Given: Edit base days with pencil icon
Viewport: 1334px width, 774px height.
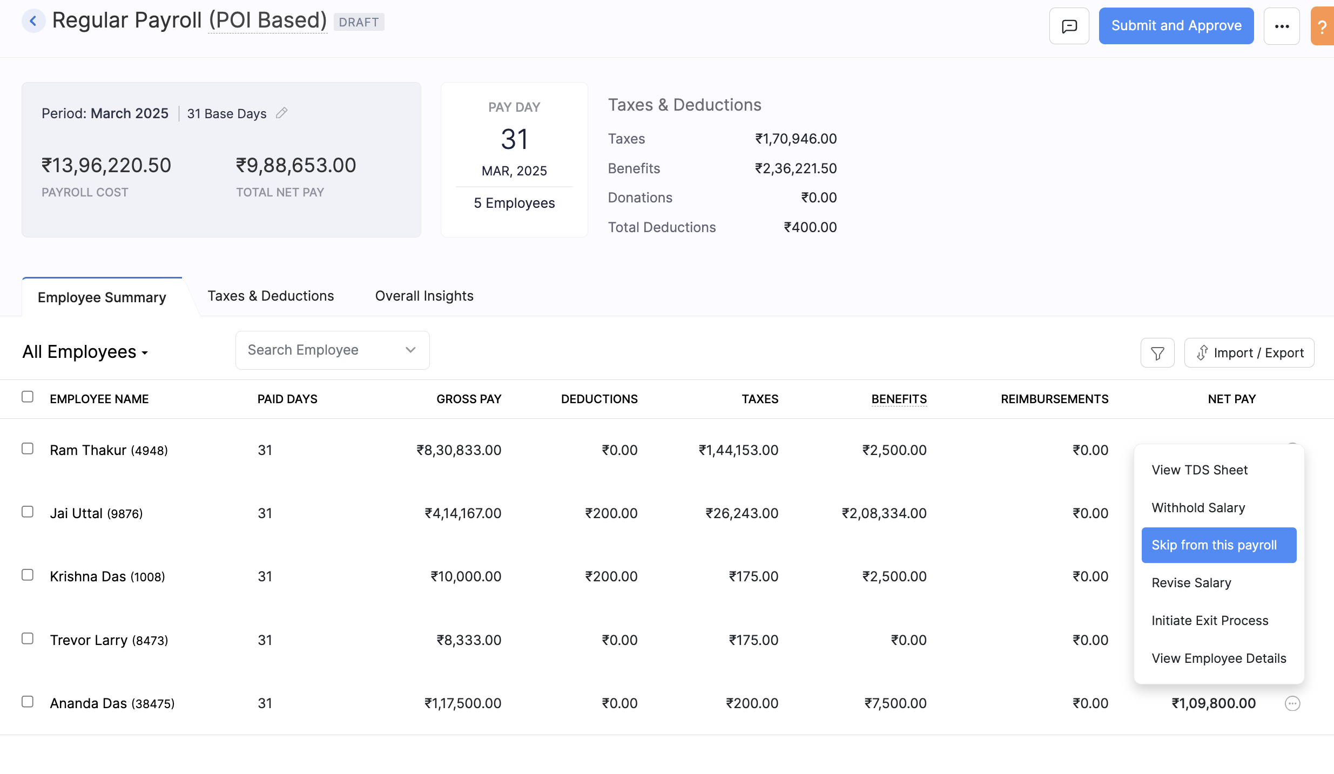Looking at the screenshot, I should 281,113.
